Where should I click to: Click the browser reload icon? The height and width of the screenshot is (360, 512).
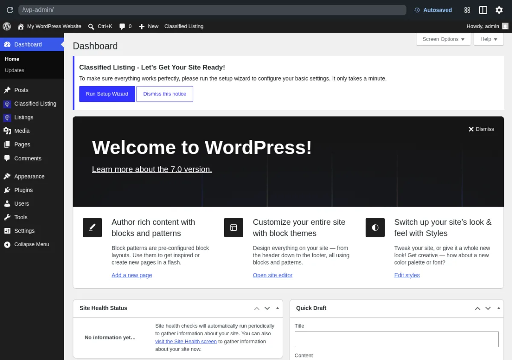click(10, 10)
